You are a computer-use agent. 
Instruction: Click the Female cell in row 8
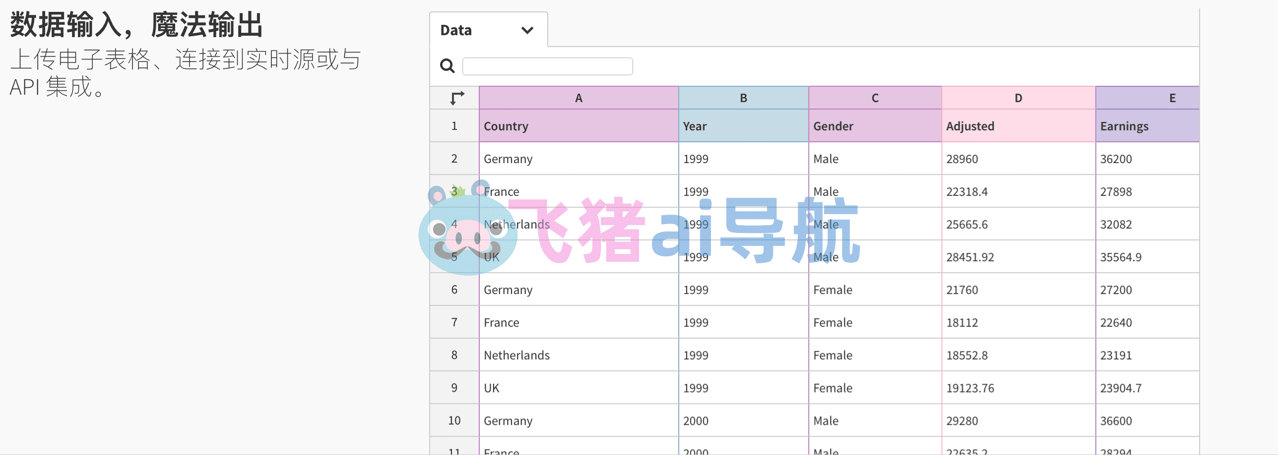click(x=875, y=355)
